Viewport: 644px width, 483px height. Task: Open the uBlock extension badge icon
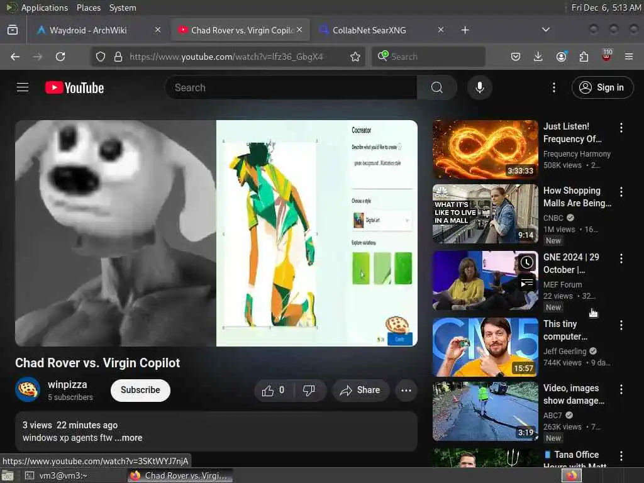607,55
